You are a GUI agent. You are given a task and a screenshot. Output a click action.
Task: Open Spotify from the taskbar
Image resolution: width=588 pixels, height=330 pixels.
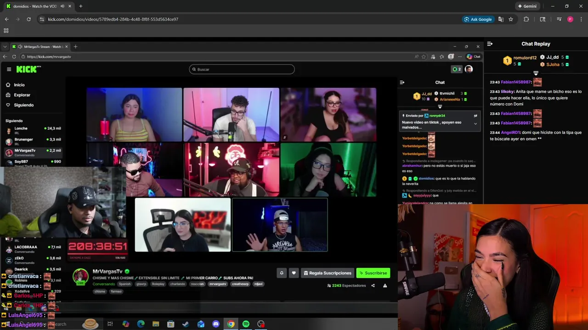[246, 324]
